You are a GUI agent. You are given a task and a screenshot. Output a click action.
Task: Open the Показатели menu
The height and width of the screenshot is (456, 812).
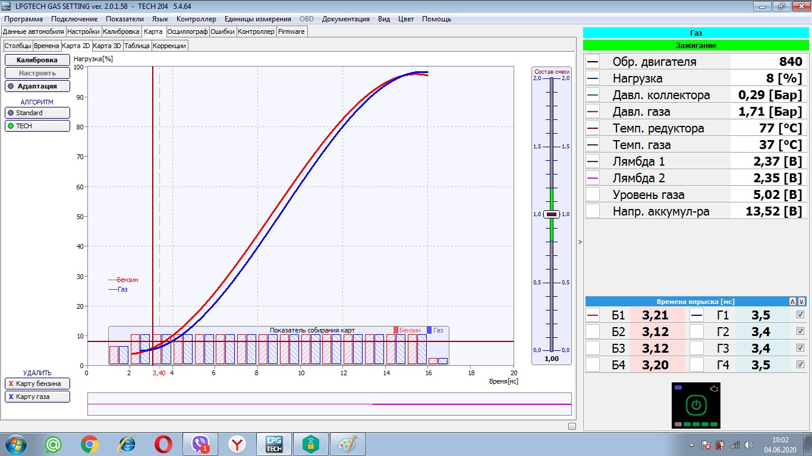tap(125, 19)
